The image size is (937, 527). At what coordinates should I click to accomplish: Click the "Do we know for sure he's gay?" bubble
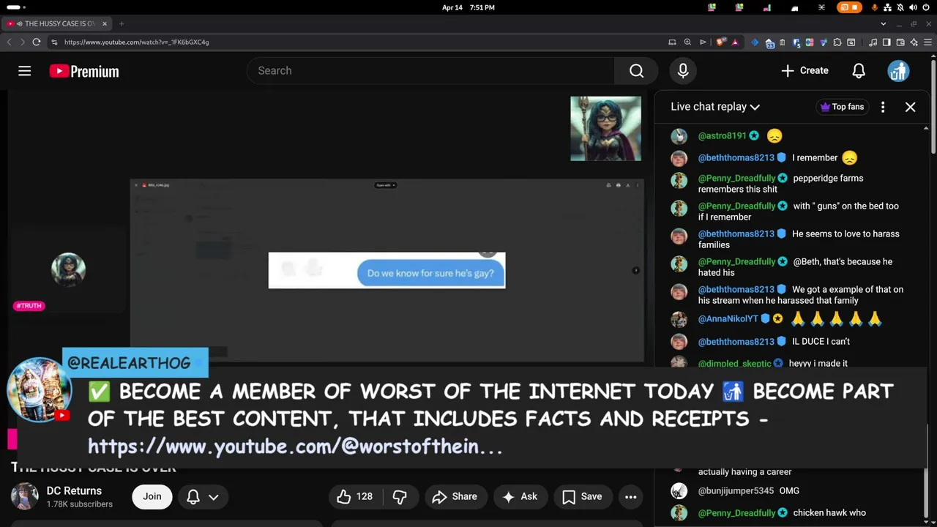[430, 273]
